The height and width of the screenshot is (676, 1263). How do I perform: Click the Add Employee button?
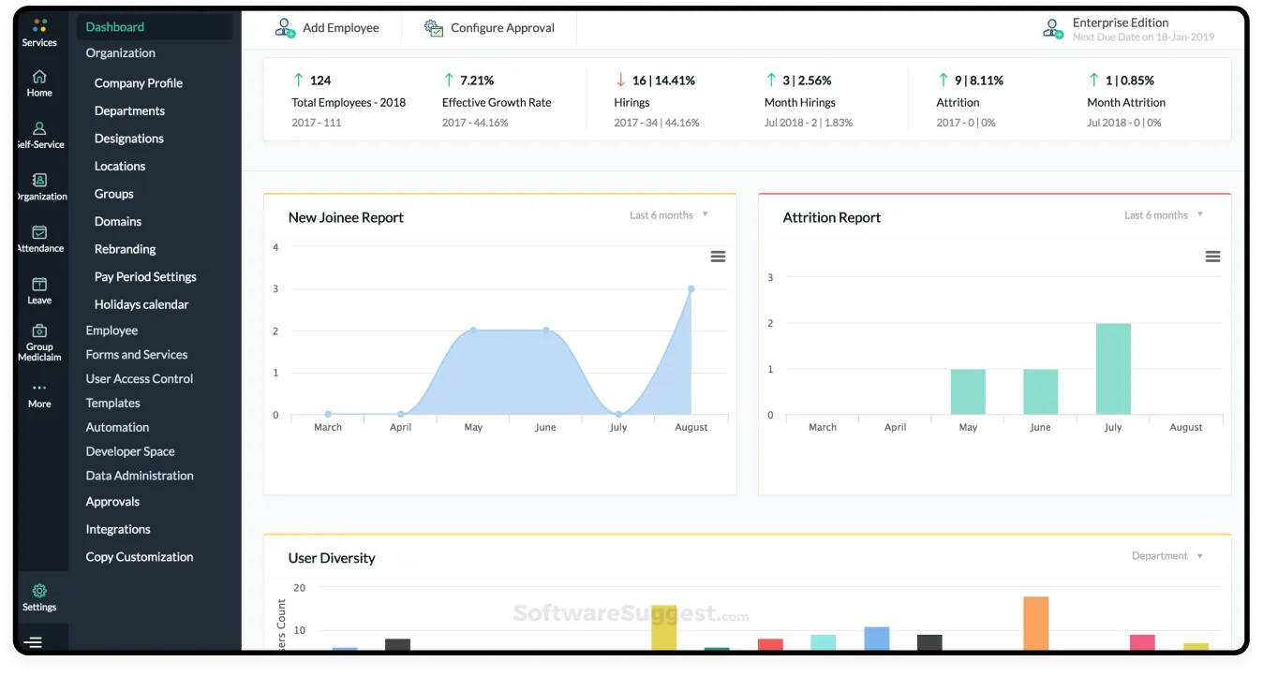[x=327, y=28]
